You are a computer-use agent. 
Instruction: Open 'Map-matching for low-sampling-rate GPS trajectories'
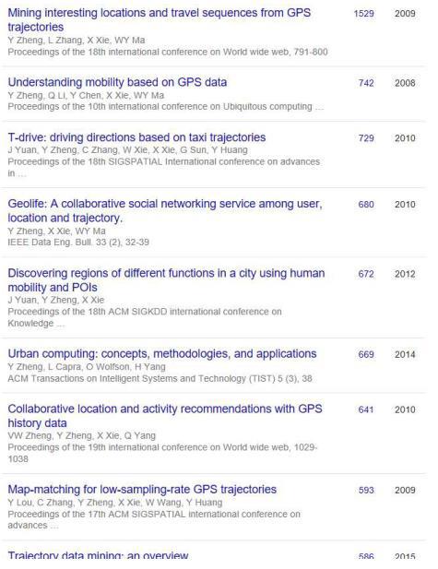pyautogui.click(x=142, y=490)
